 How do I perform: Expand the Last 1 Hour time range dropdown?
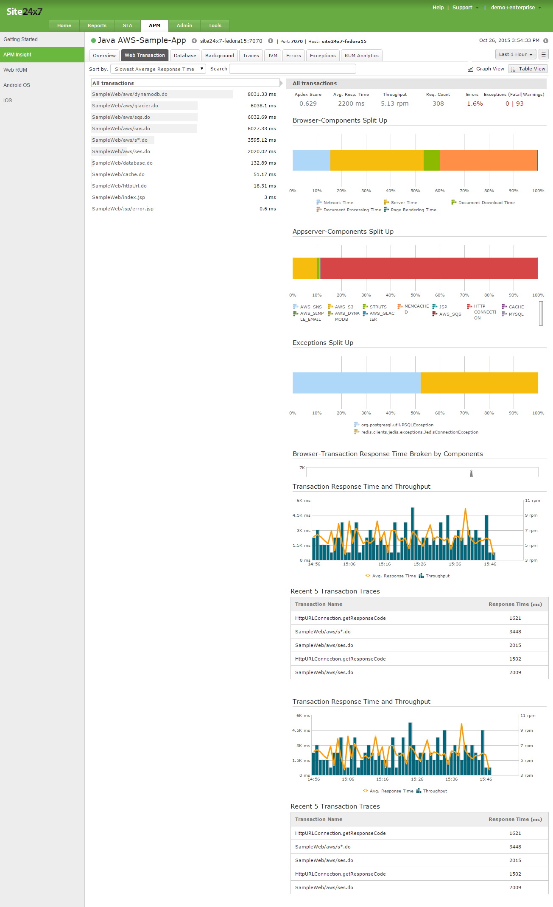[516, 54]
